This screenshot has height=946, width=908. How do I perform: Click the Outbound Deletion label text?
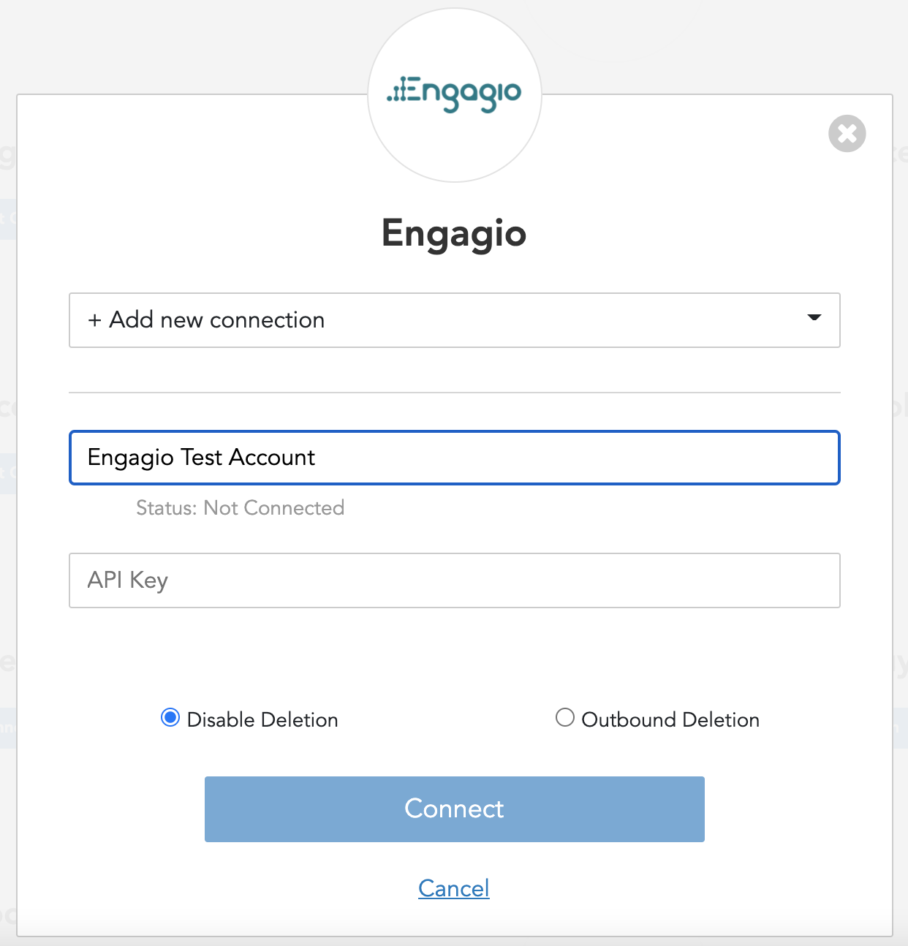[670, 719]
